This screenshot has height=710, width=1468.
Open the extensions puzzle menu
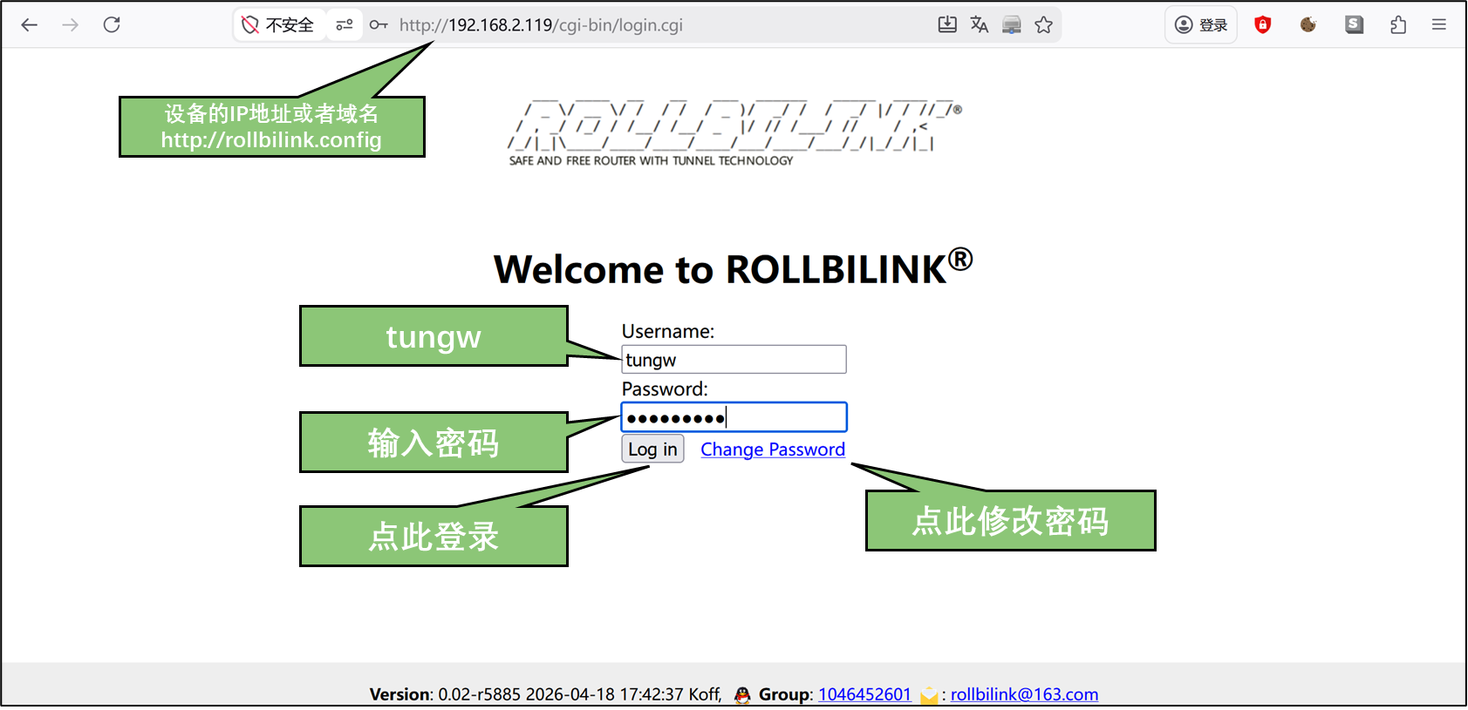(1398, 25)
